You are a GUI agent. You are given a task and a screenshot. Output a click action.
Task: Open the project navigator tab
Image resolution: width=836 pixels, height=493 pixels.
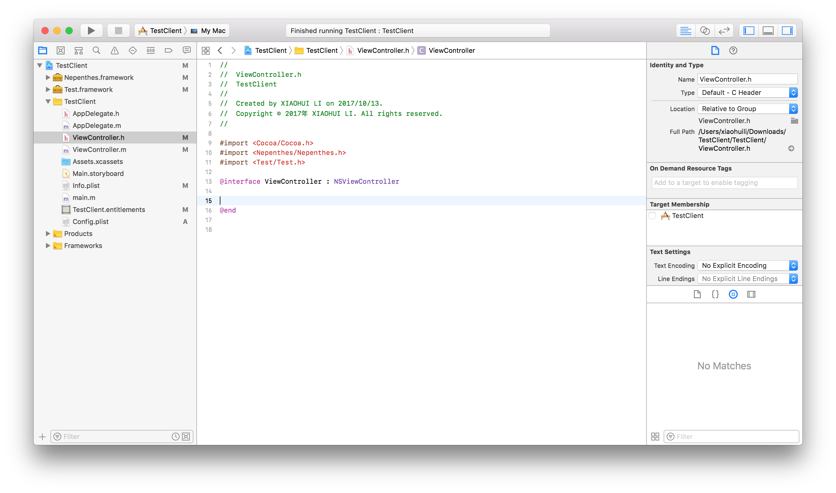pyautogui.click(x=43, y=50)
